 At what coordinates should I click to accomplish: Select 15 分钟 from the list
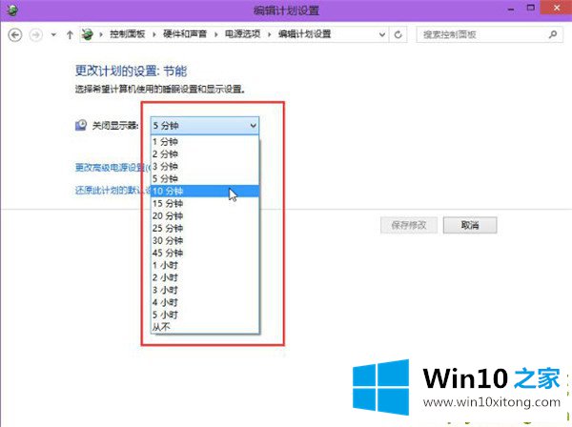point(205,203)
